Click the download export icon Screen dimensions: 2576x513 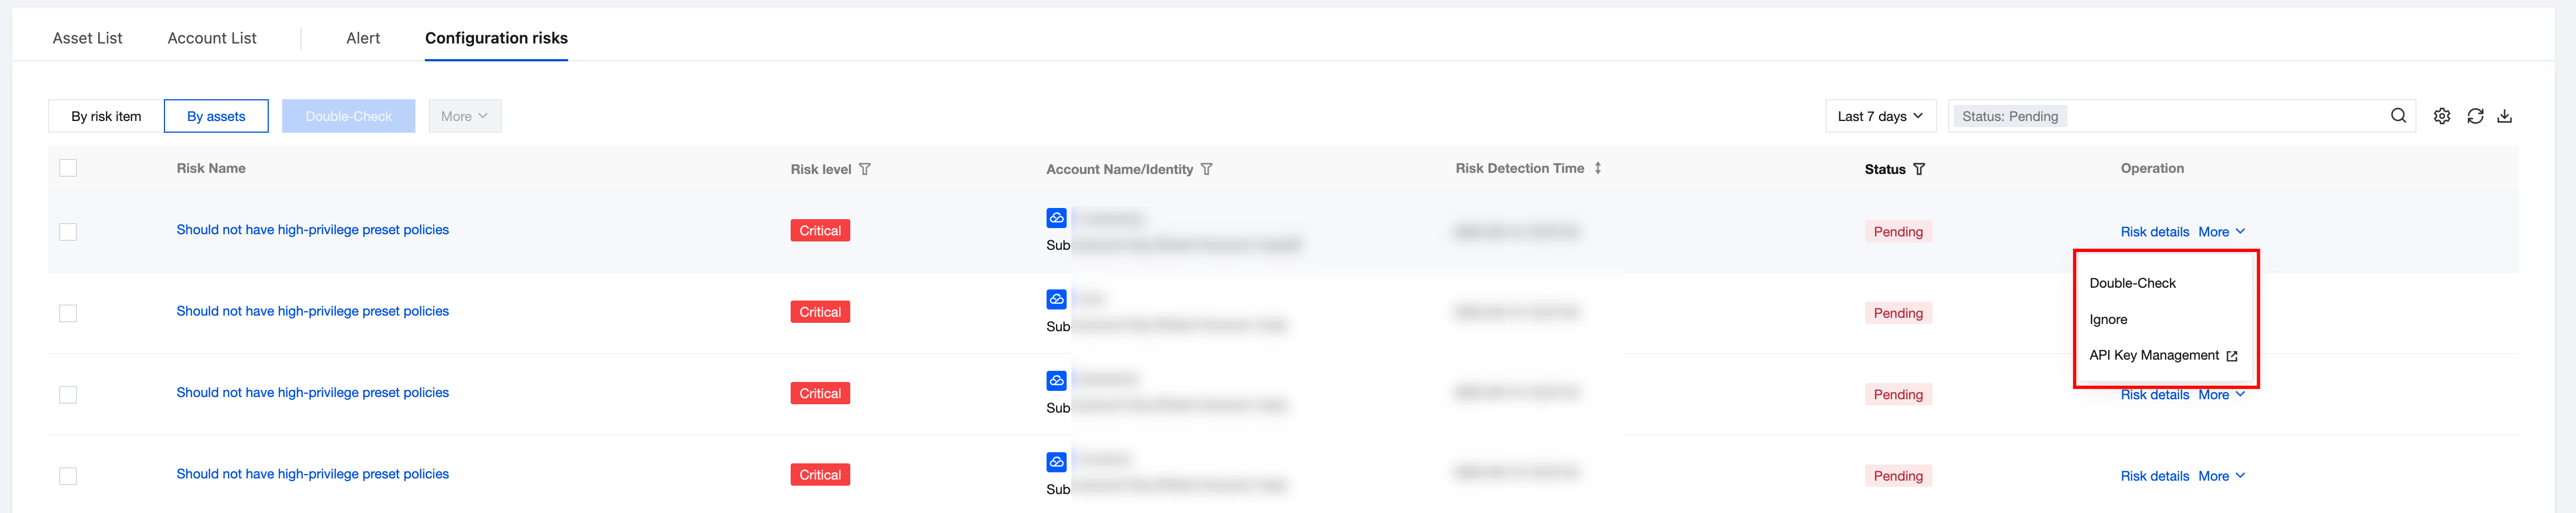coord(2504,116)
